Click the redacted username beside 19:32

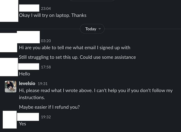pyautogui.click(x=28, y=117)
